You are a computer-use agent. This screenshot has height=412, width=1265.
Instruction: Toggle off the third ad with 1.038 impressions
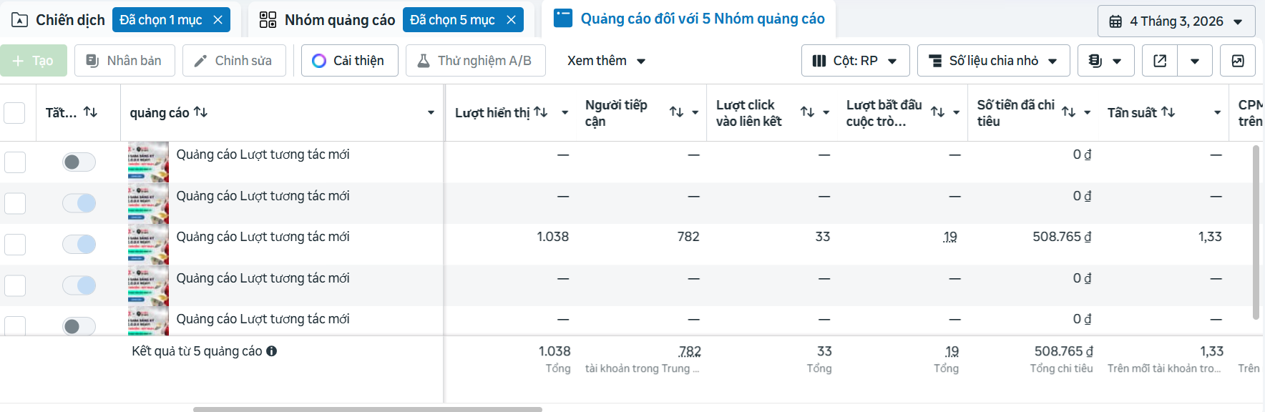click(x=79, y=245)
